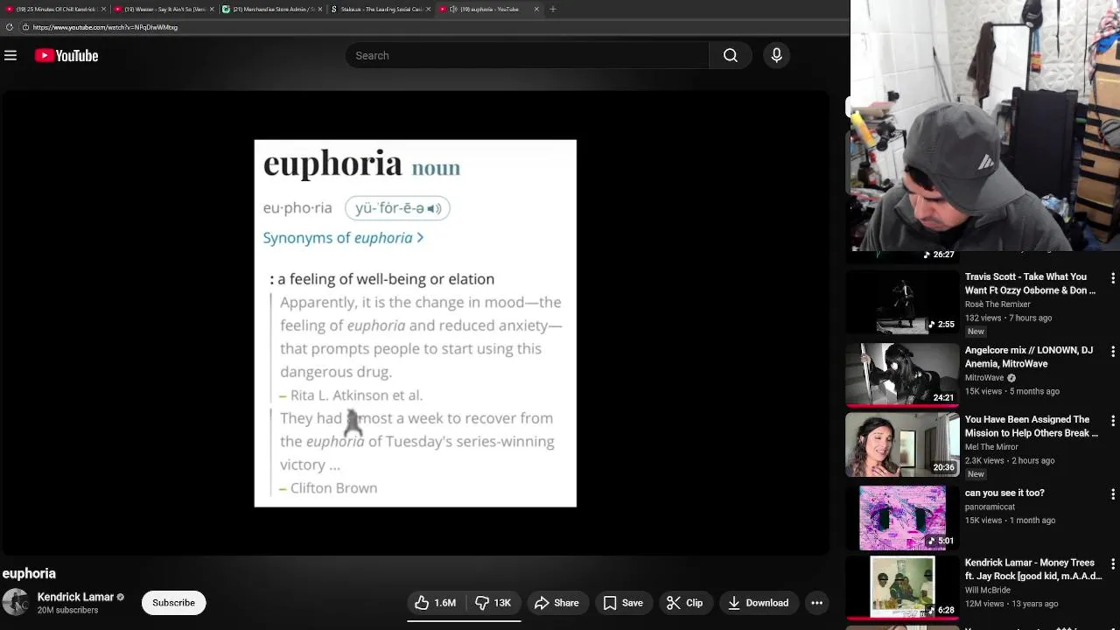The width and height of the screenshot is (1120, 630).
Task: Like the euphoria video
Action: tap(436, 603)
